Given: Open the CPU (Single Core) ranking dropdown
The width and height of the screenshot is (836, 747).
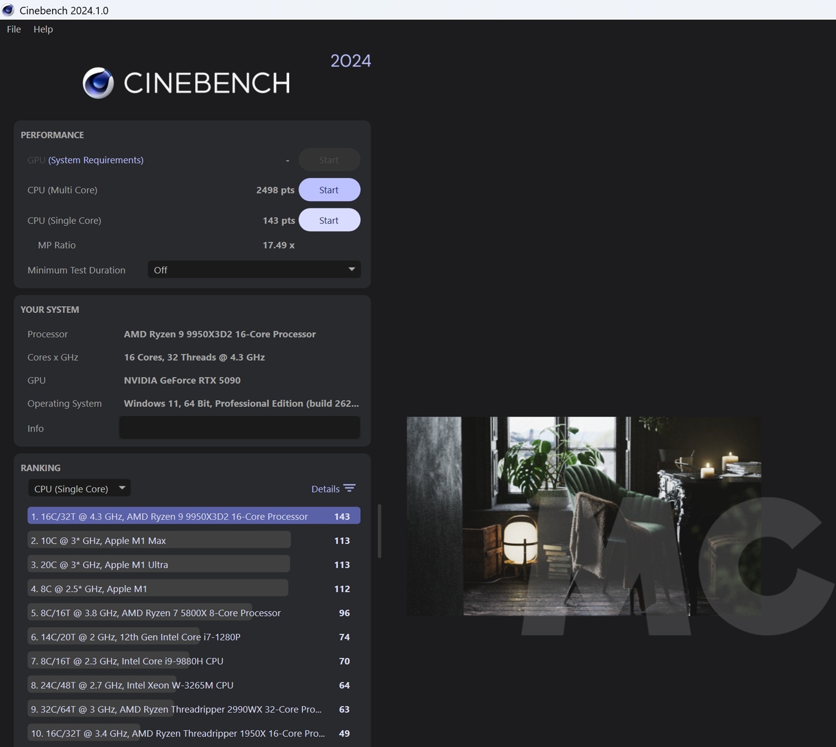Looking at the screenshot, I should (x=79, y=488).
